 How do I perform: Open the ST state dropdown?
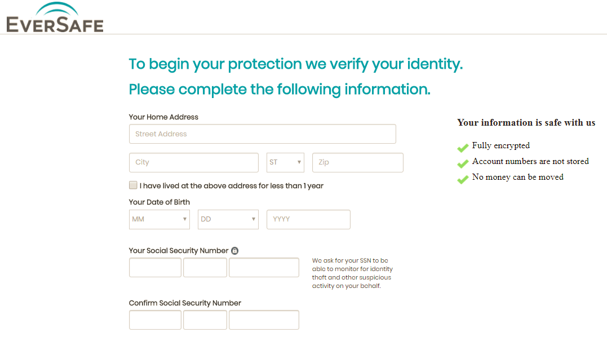285,162
